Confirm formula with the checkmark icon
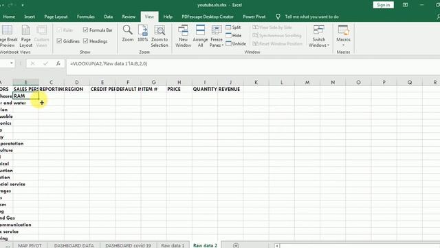This screenshot has width=440, height=248. coord(45,63)
